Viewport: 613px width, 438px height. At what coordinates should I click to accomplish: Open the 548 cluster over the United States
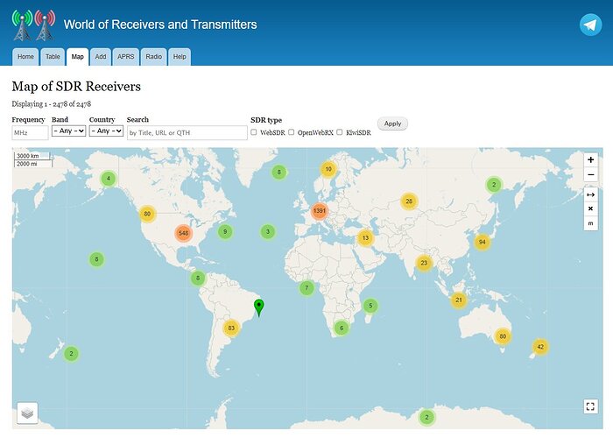pyautogui.click(x=183, y=233)
